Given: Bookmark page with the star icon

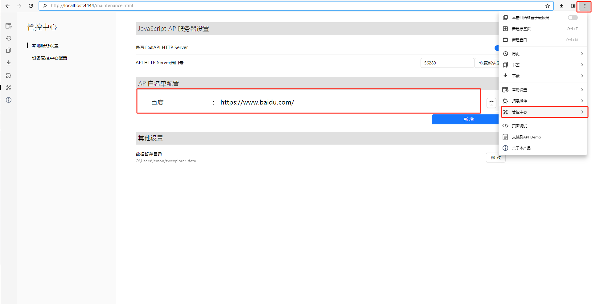Looking at the screenshot, I should click(x=548, y=6).
